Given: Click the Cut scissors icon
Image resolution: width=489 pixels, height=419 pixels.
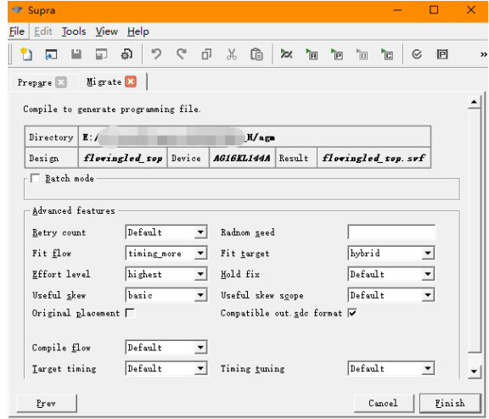Looking at the screenshot, I should (x=232, y=54).
